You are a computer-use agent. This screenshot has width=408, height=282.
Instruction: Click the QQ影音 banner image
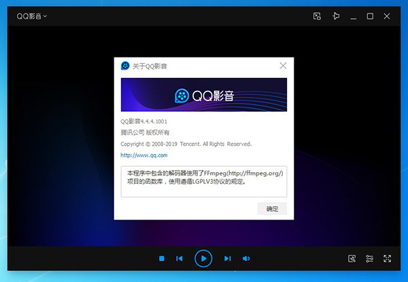coord(204,95)
